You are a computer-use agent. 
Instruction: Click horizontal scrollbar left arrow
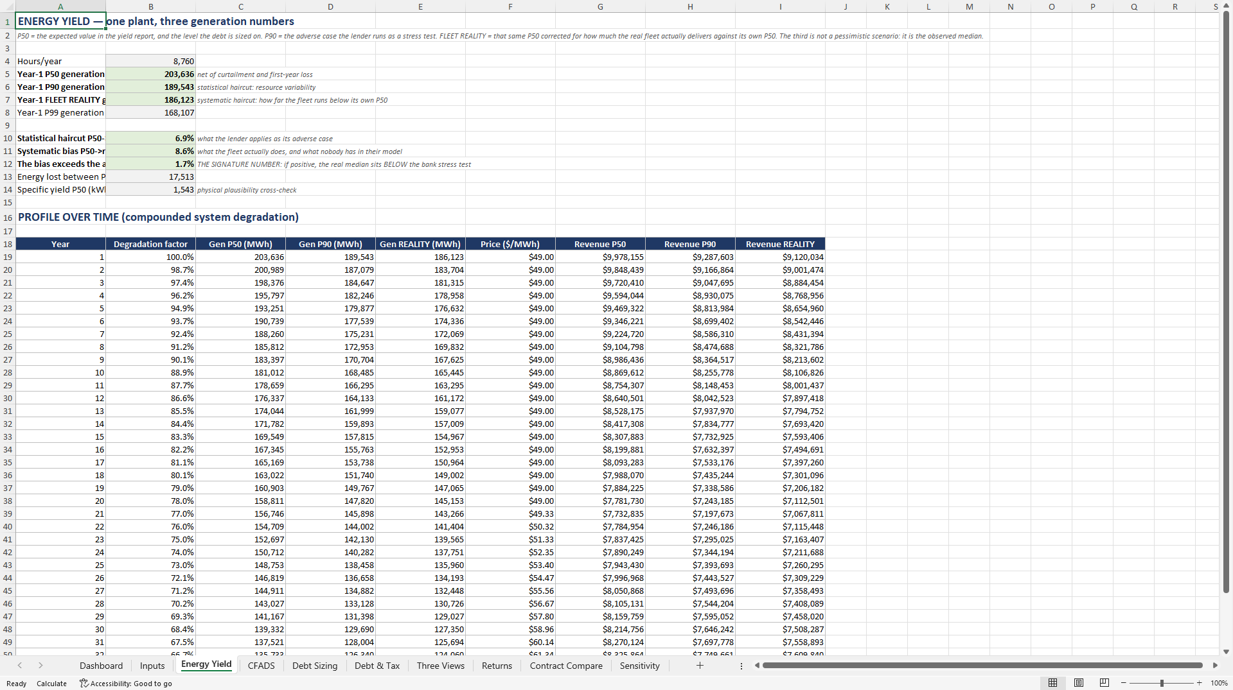[x=757, y=666]
